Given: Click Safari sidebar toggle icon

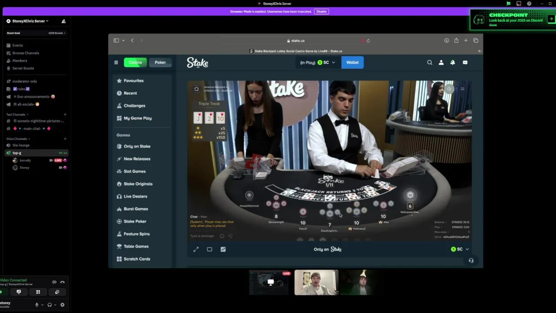Looking at the screenshot, I should point(116,40).
